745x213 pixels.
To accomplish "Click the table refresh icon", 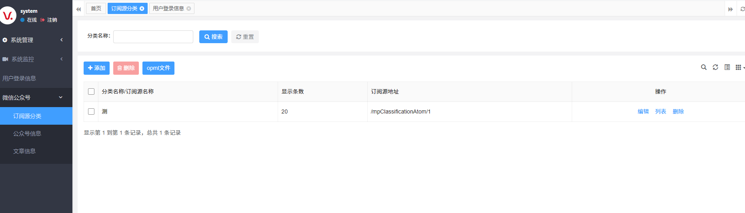I will (715, 67).
